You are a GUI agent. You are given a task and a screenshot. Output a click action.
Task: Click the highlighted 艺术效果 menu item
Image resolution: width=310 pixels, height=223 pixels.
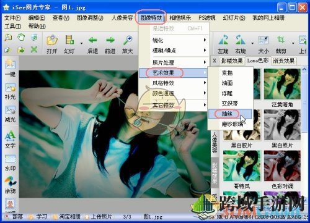coord(174,73)
